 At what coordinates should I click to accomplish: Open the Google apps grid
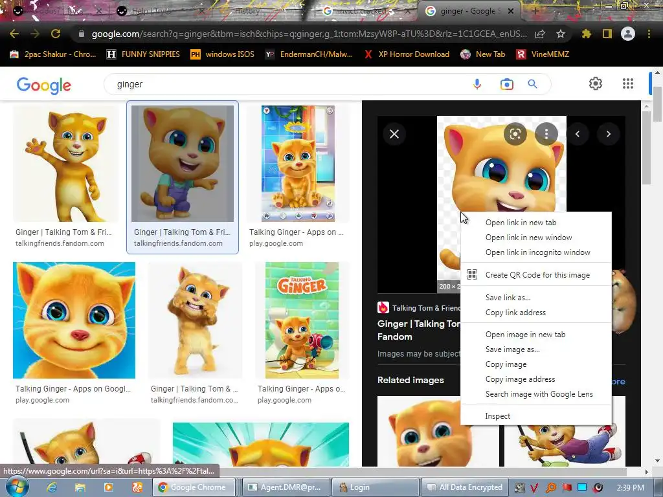pos(628,83)
